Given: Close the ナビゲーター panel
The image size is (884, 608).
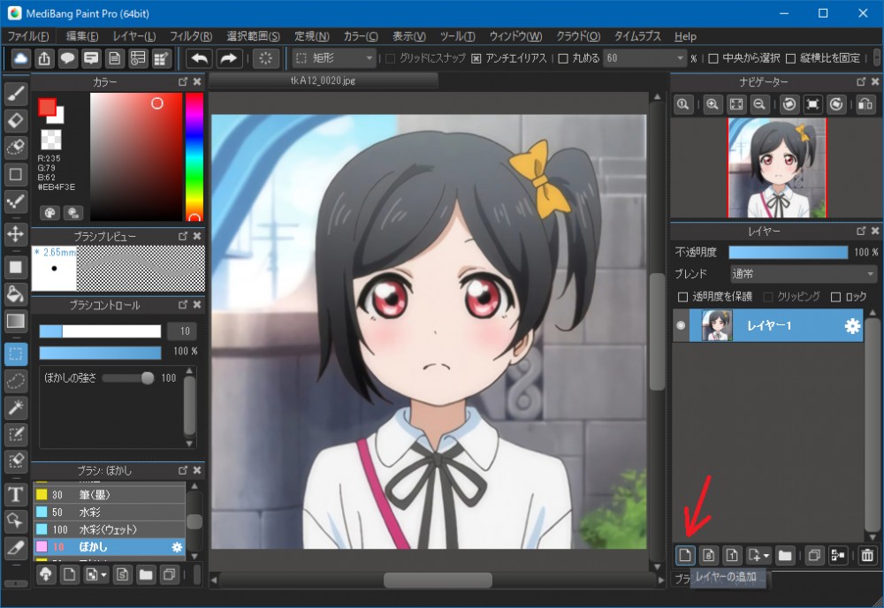Looking at the screenshot, I should pyautogui.click(x=875, y=81).
